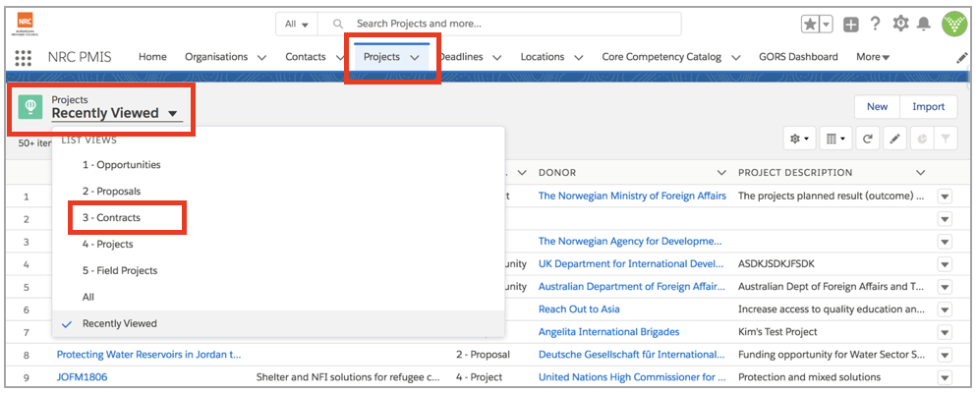
Task: Open the DONOR column chevron menu
Action: coord(721,172)
